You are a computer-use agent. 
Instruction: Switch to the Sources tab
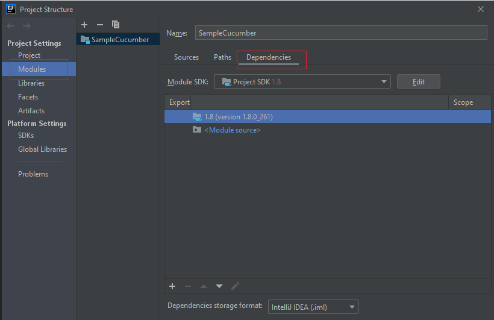click(x=186, y=57)
